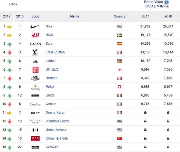Open the Louis Vuitton brand link
This screenshot has height=152, width=180.
coord(55,52)
